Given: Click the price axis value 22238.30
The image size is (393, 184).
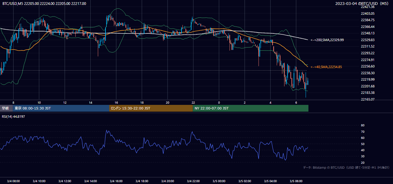Looking at the screenshot, I should coord(367,73).
